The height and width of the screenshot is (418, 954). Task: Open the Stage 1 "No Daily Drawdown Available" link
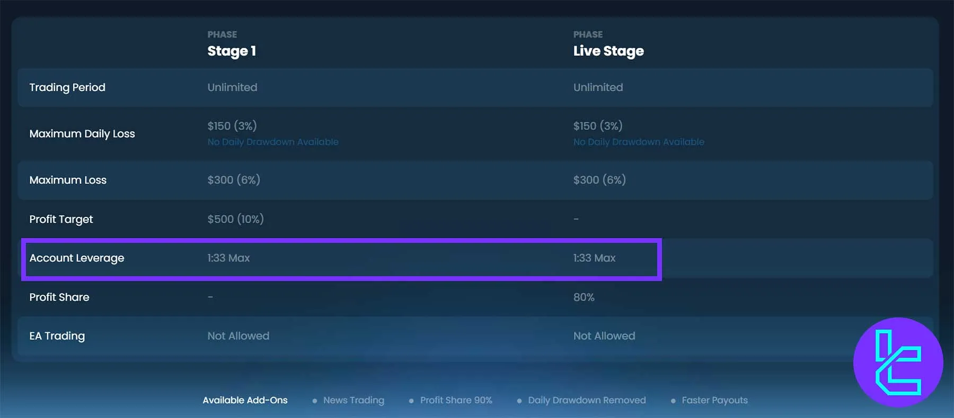tap(272, 142)
